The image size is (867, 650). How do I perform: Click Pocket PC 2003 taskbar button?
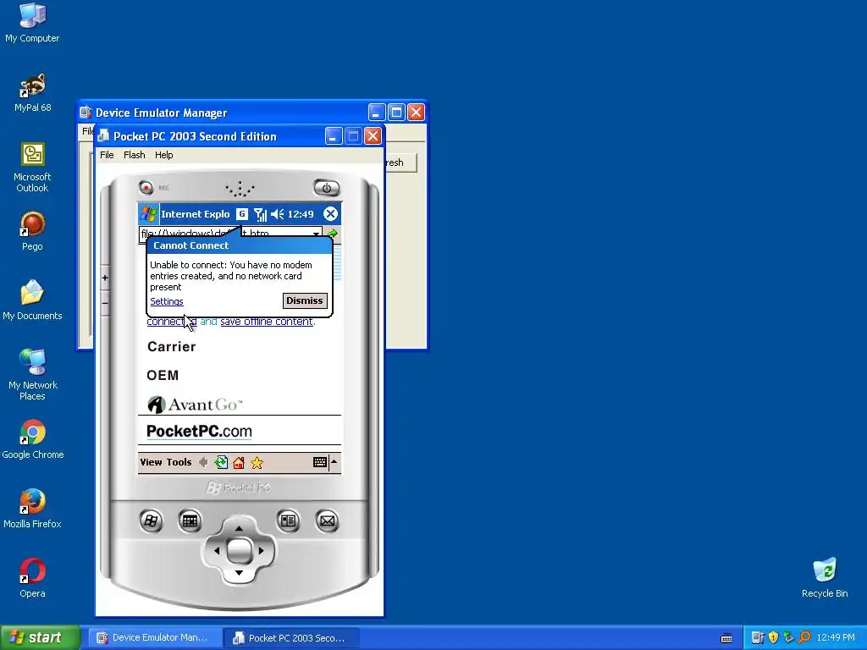[x=291, y=638]
